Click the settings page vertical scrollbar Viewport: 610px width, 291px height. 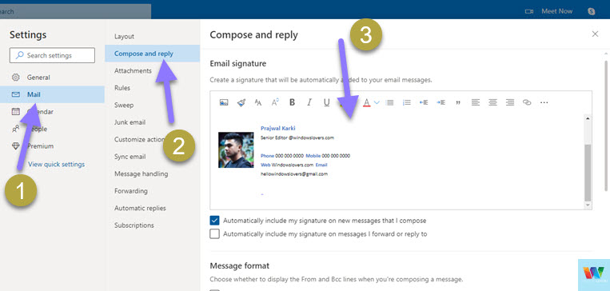[606, 125]
